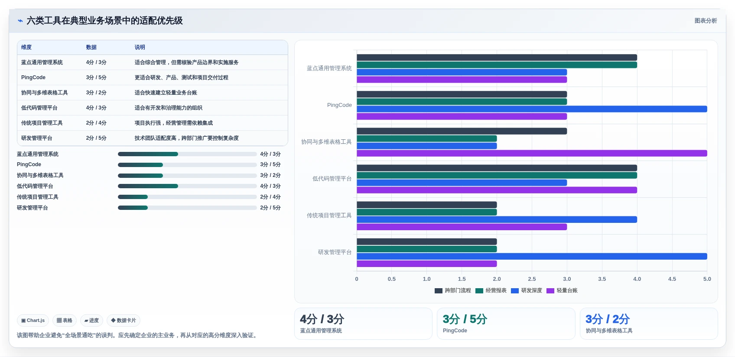Image resolution: width=735 pixels, height=357 pixels.
Task: Click 协同与多维表格工具 purple 轻量台账 bar
Action: click(532, 153)
